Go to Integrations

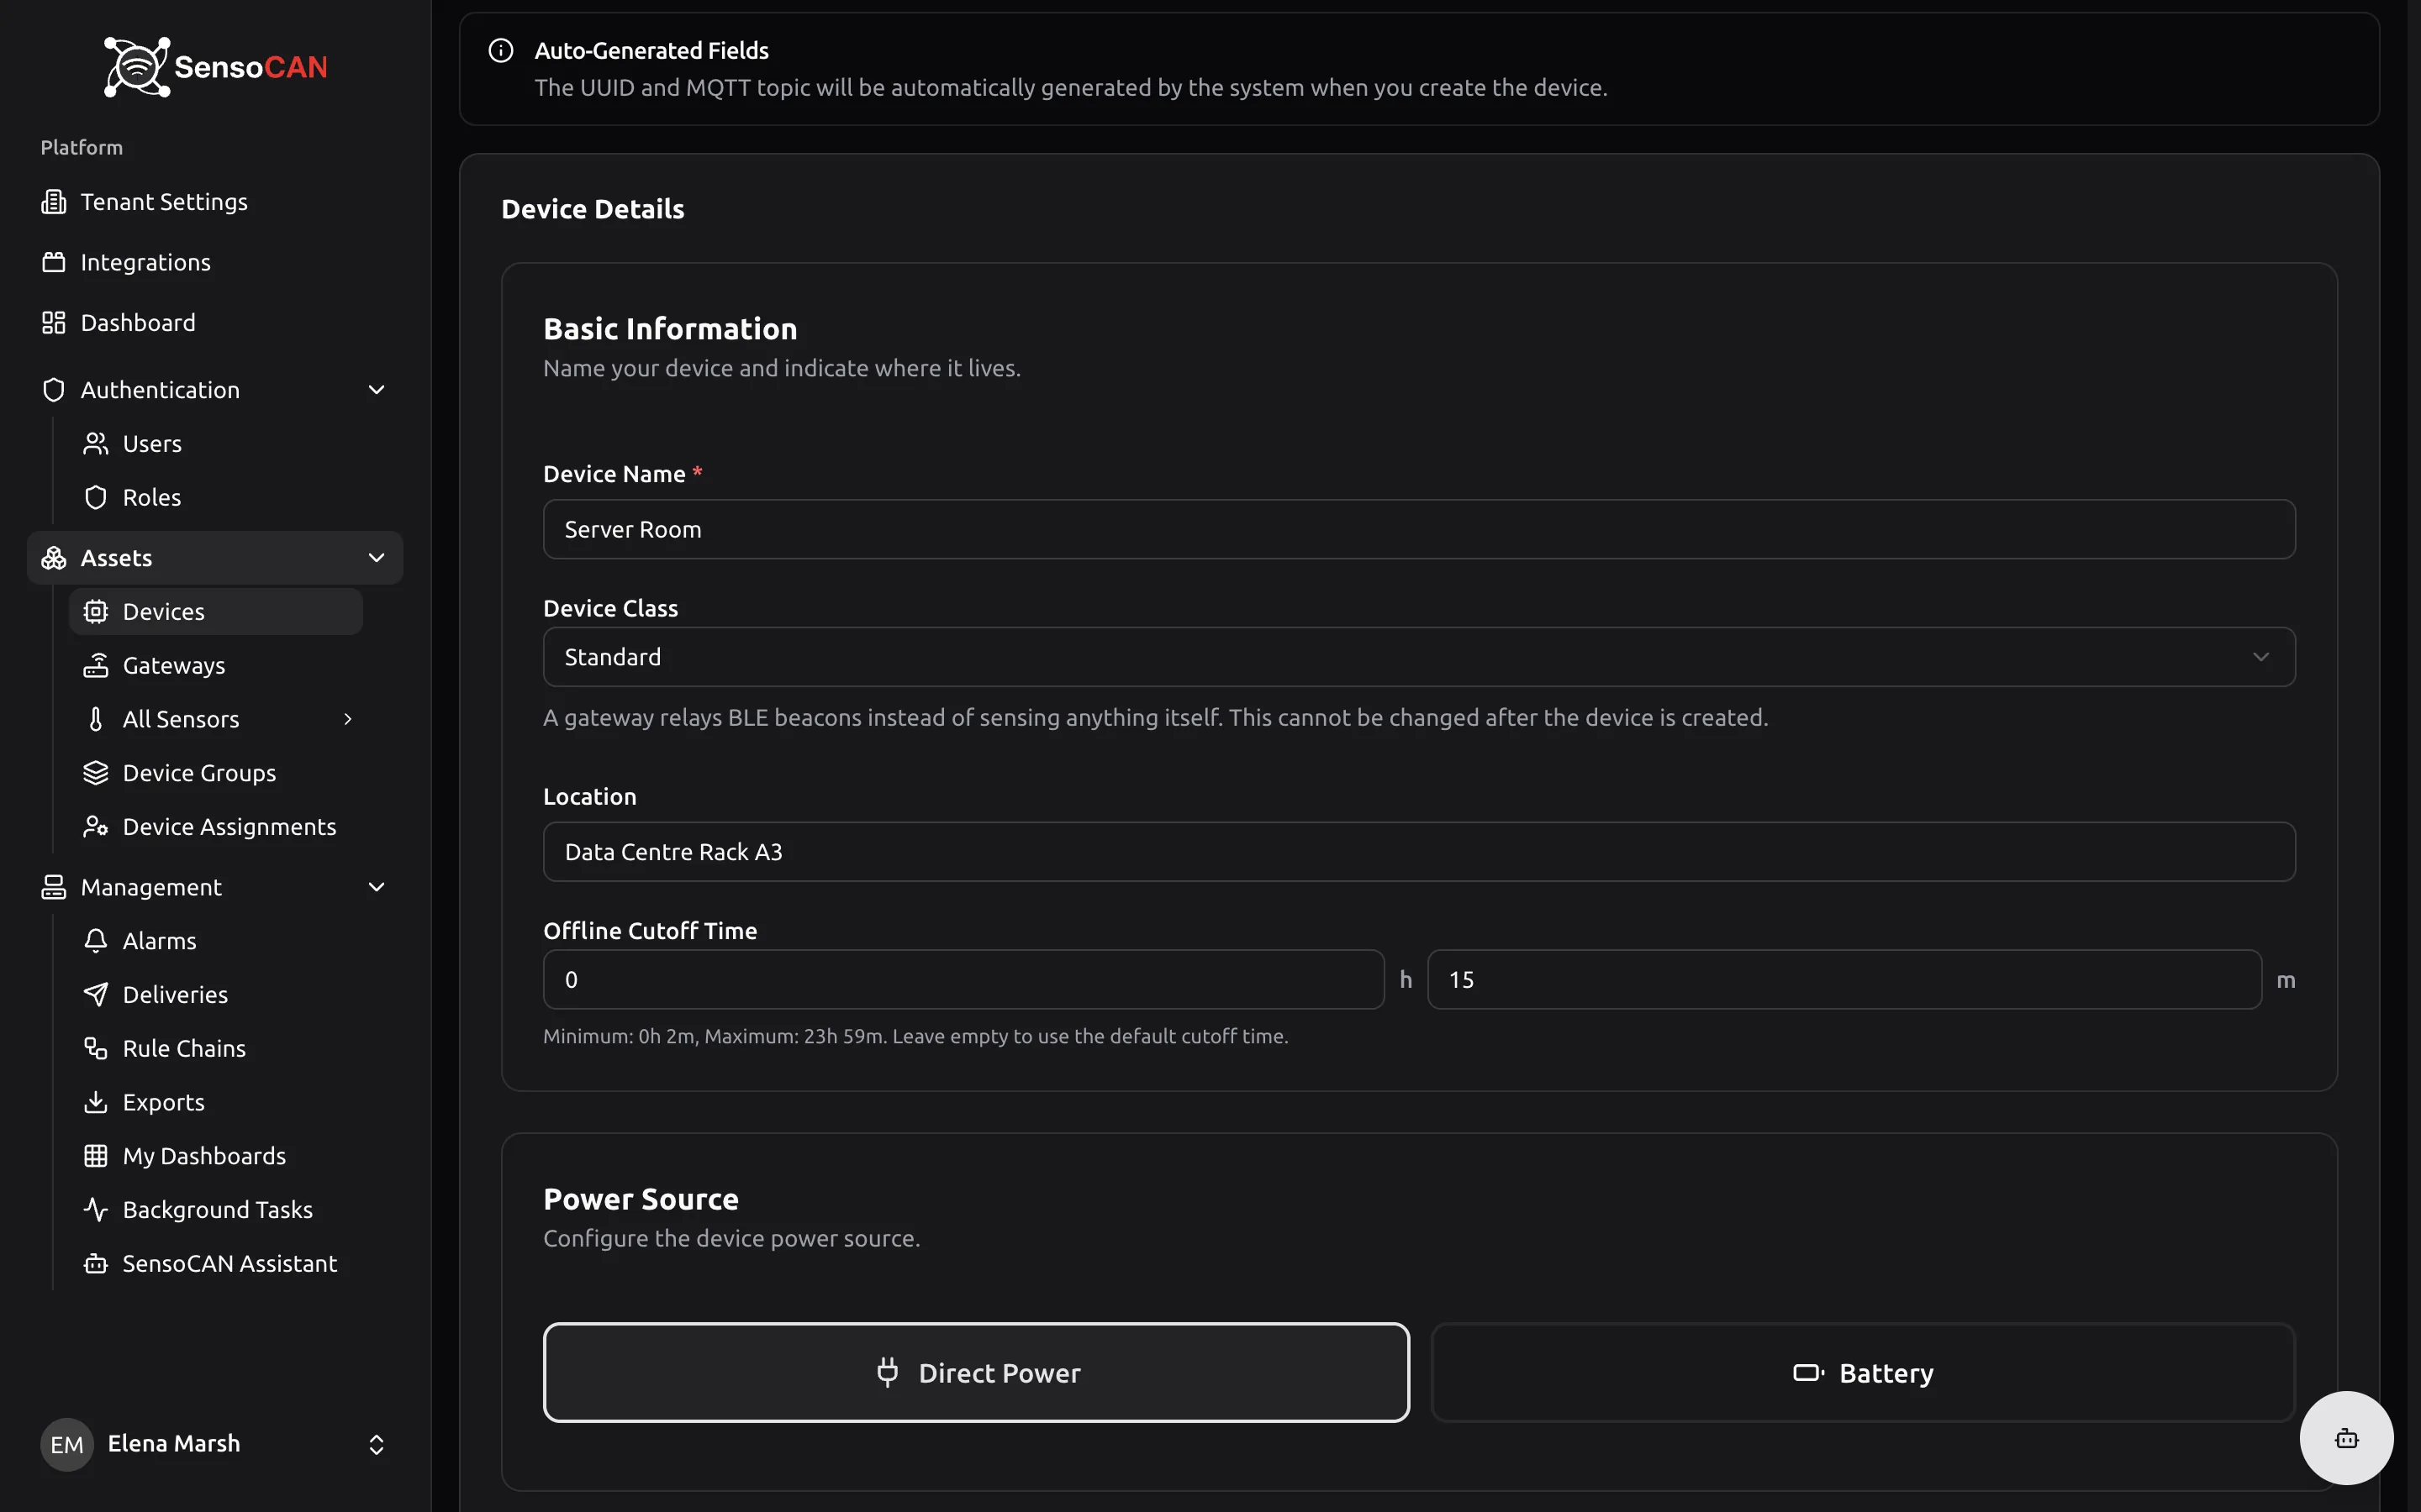click(214, 262)
